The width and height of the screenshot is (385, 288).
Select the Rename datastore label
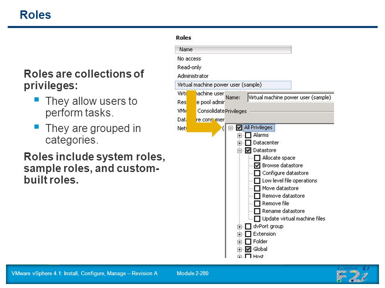click(284, 211)
